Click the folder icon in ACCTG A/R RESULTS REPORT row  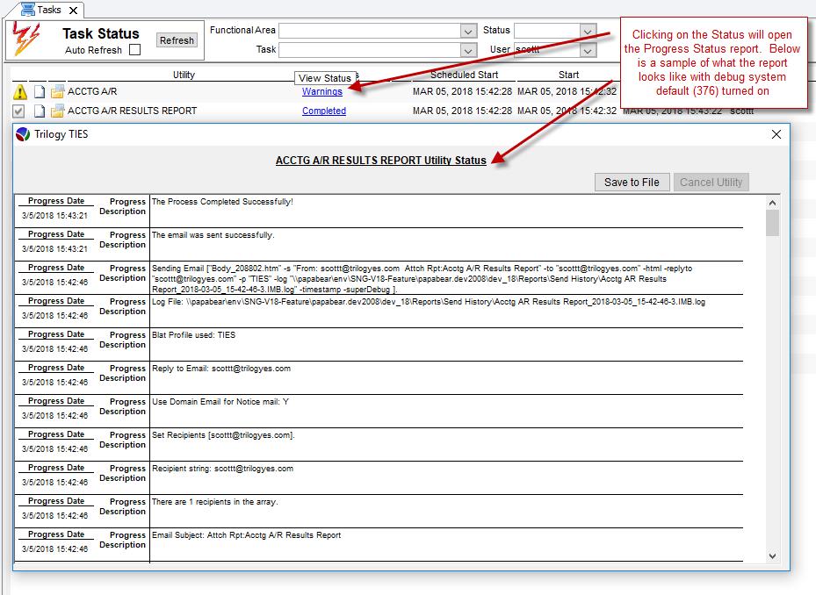point(57,111)
